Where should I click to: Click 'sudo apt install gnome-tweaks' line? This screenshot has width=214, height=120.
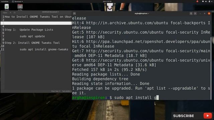(x=44, y=49)
